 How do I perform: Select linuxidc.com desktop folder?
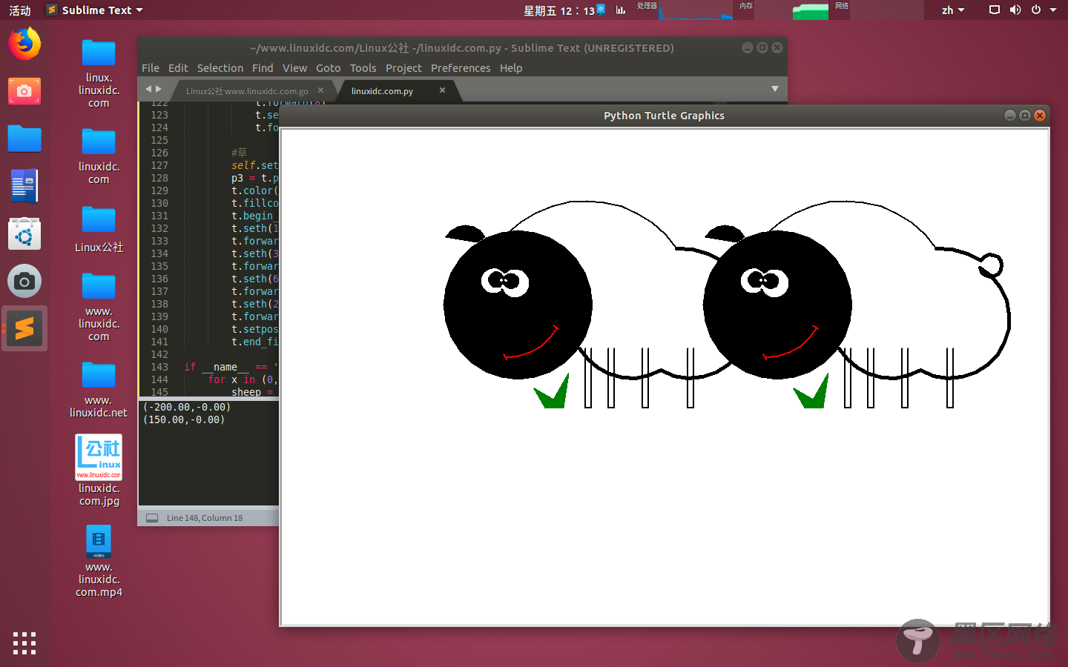[x=99, y=156]
